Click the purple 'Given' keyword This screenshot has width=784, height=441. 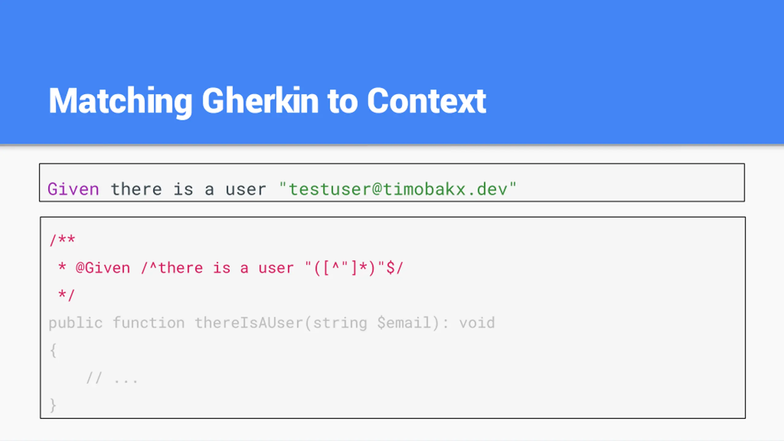(73, 189)
